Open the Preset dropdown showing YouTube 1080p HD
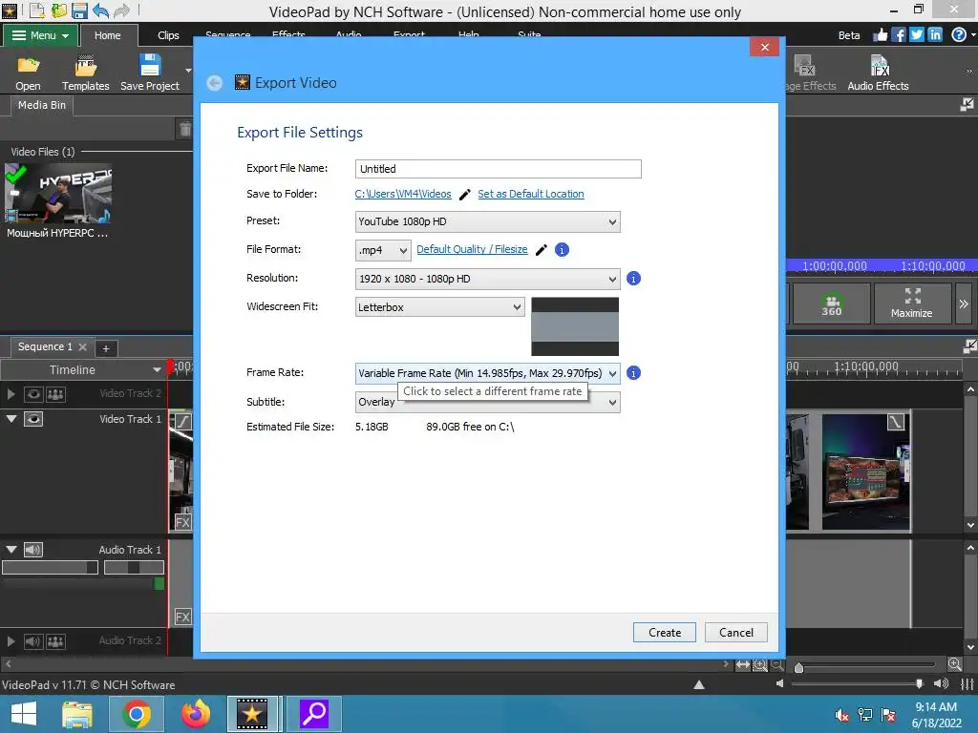The height and width of the screenshot is (733, 978). (488, 221)
